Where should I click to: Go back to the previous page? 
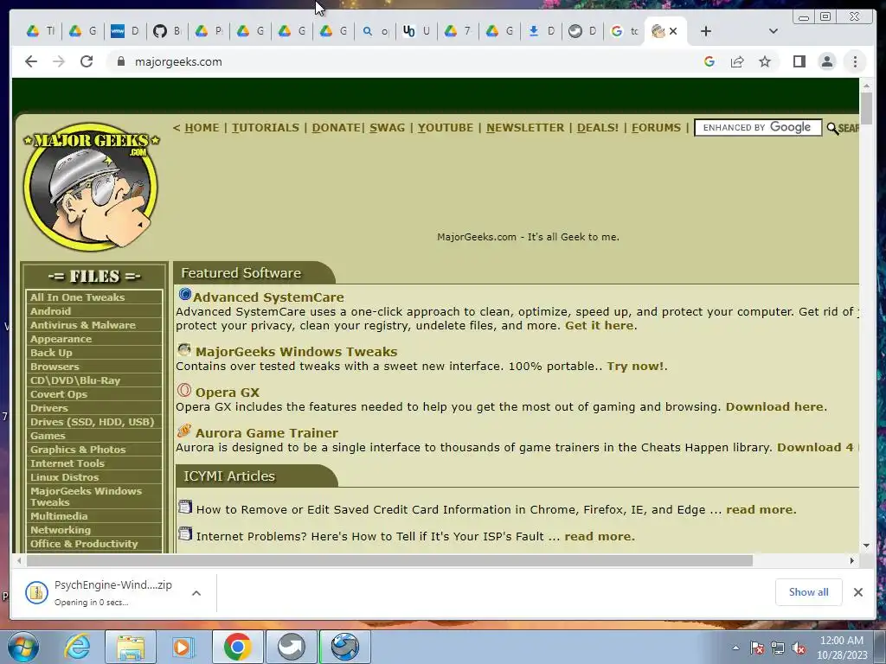pos(31,61)
